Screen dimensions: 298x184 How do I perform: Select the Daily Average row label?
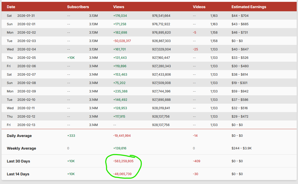(x=19, y=136)
